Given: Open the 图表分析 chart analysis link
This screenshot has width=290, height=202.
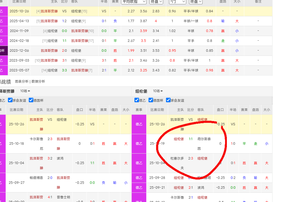Looking at the screenshot, I should pyautogui.click(x=22, y=82).
